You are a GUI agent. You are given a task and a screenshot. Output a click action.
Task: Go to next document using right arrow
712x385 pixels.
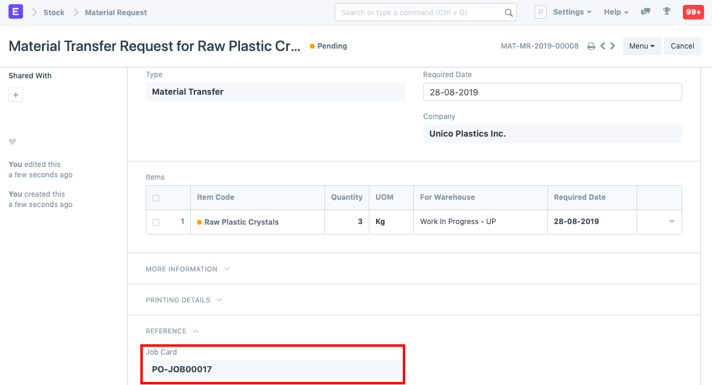coord(613,46)
